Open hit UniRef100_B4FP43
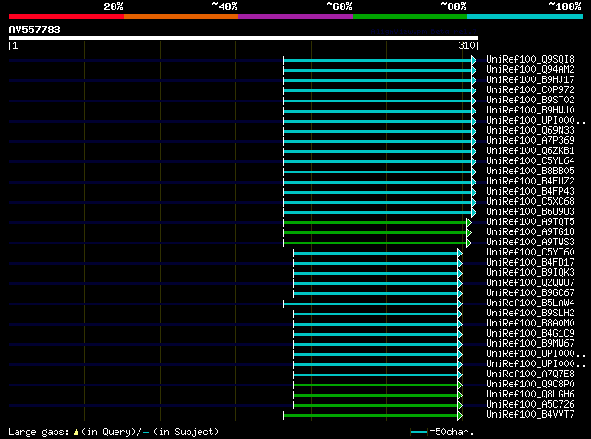591x439 pixels. pyautogui.click(x=530, y=192)
